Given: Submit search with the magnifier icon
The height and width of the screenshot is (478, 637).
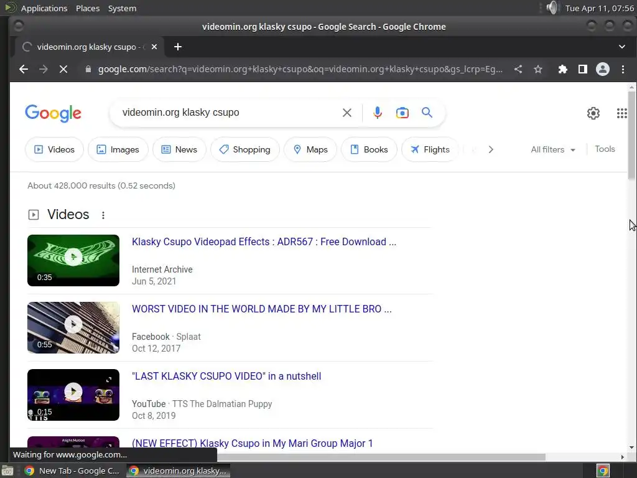Looking at the screenshot, I should tap(427, 113).
